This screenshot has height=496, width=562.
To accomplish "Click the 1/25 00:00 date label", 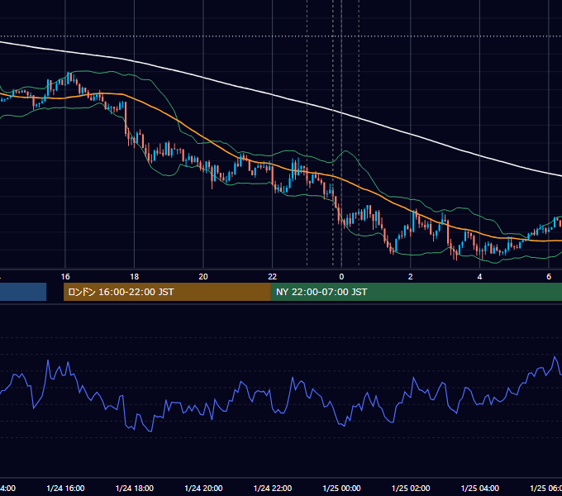I will pyautogui.click(x=341, y=488).
